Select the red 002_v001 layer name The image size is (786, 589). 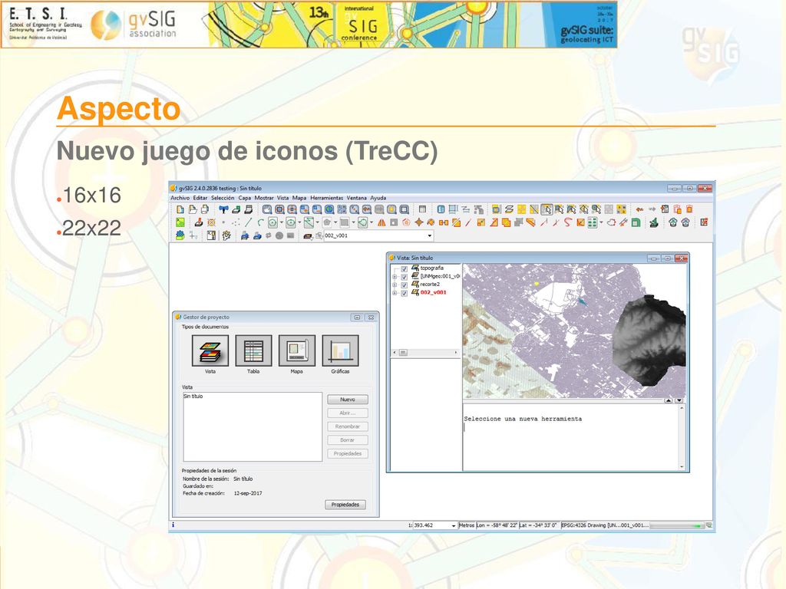[434, 292]
